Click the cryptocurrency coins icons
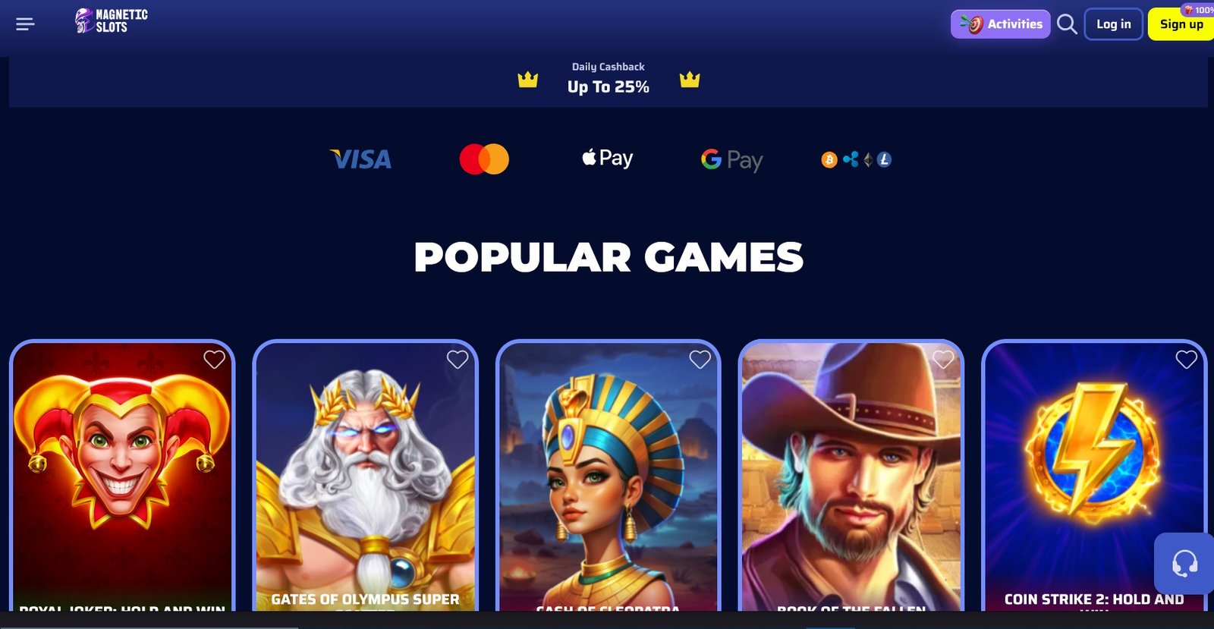Image resolution: width=1214 pixels, height=629 pixels. [x=857, y=159]
